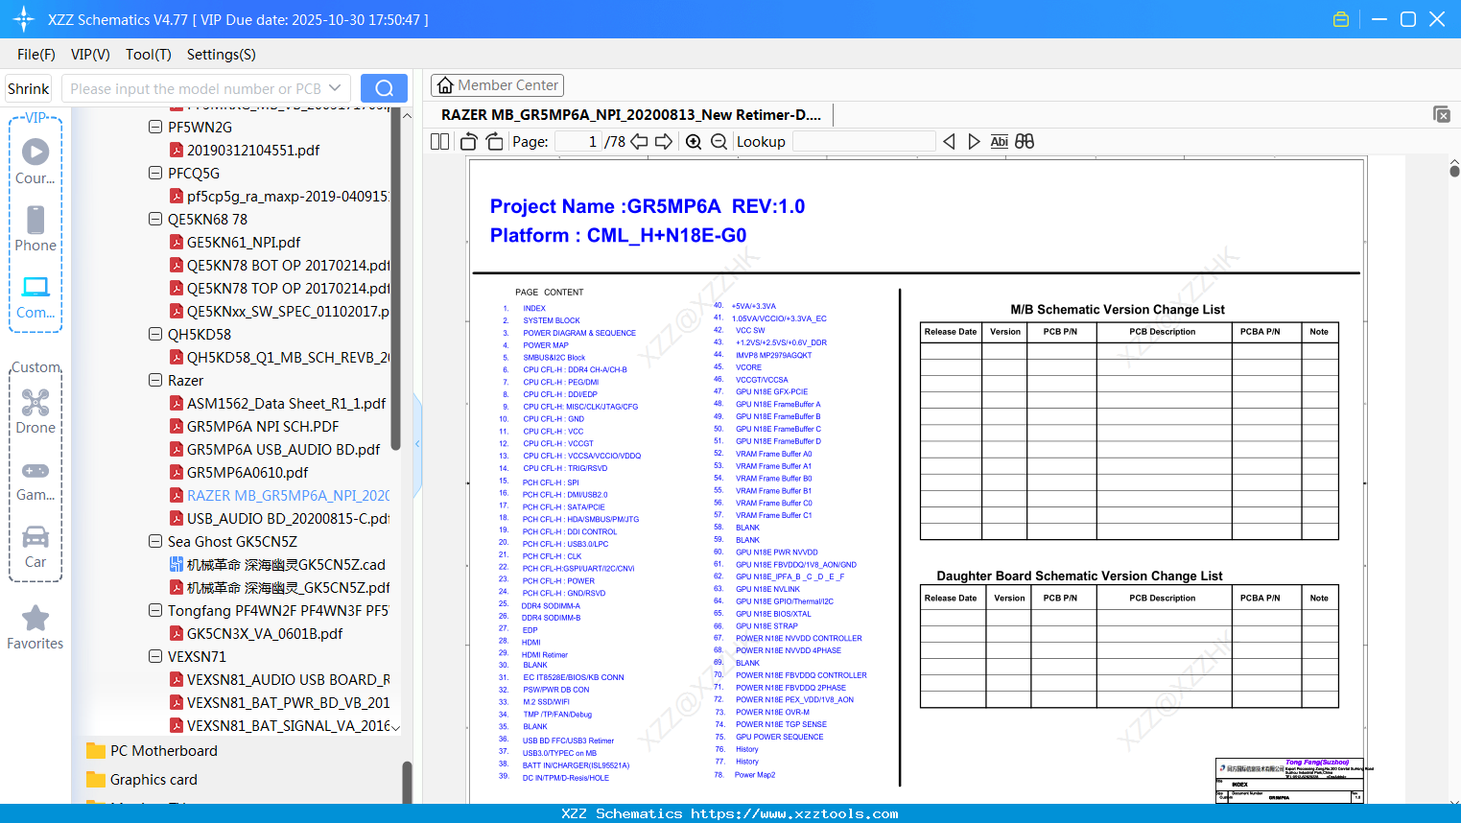
Task: Collapse the VEXSN71 tree node
Action: tap(155, 656)
